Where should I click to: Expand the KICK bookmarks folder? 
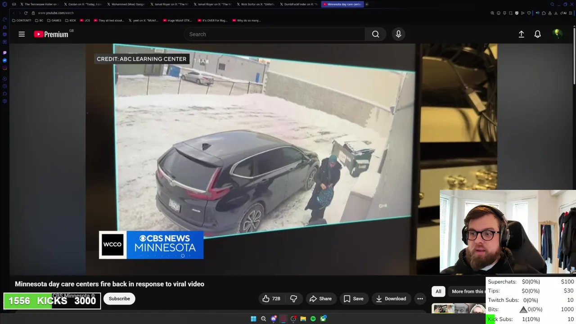point(71,20)
